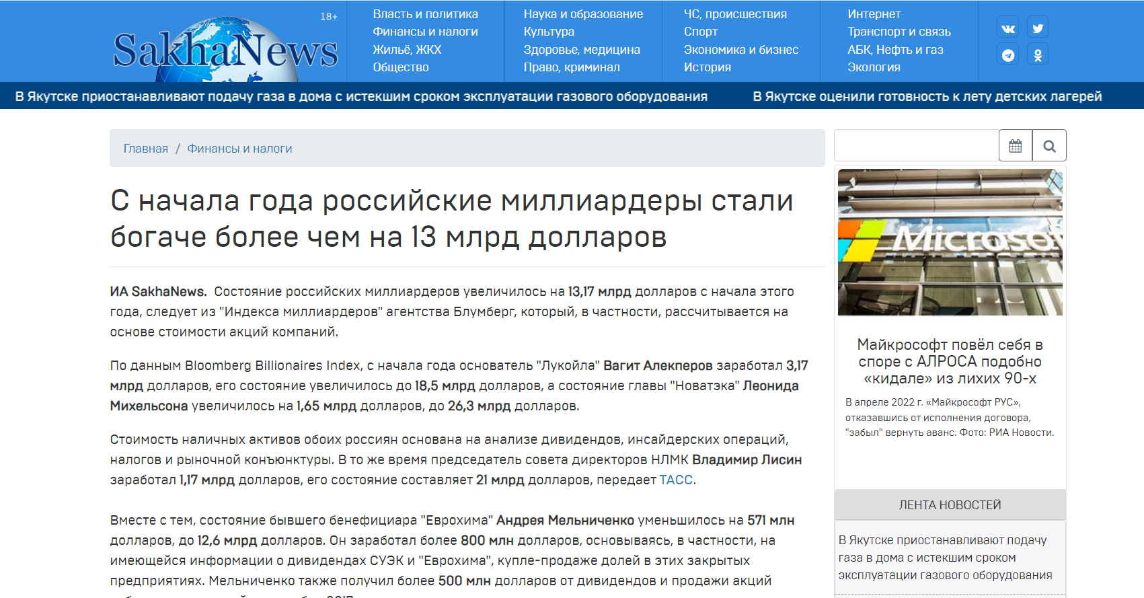Open news feed item about gas equipment

[946, 558]
